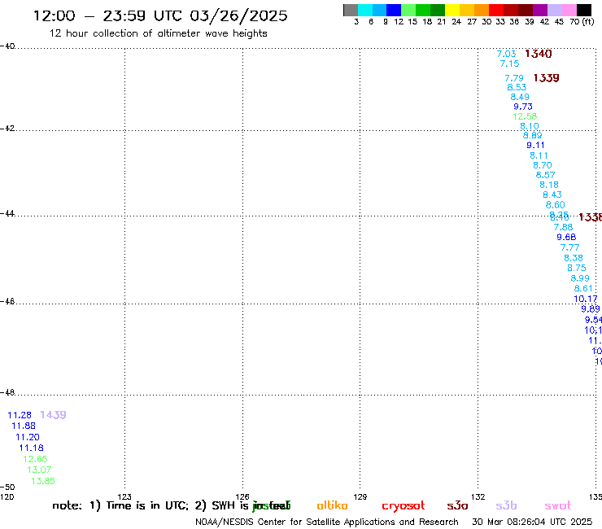The height and width of the screenshot is (529, 602).
Task: Select the cyan swatch in the legend
Action: 365,10
